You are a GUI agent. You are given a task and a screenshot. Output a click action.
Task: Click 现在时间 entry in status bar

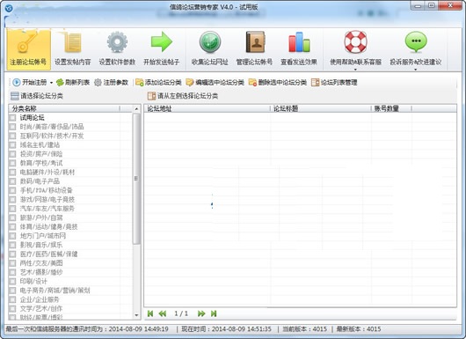(x=227, y=329)
